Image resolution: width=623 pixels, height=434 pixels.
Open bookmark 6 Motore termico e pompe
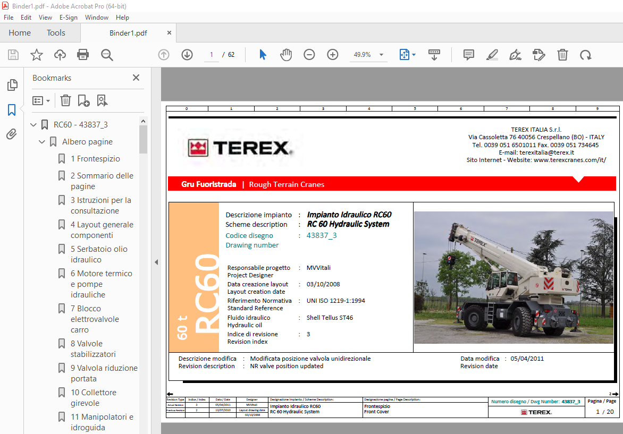(102, 284)
